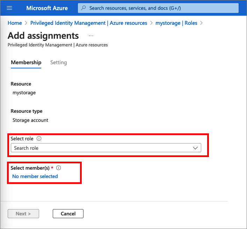Click the Microsoft Azure portal title
The height and width of the screenshot is (229, 247).
pyautogui.click(x=47, y=8)
